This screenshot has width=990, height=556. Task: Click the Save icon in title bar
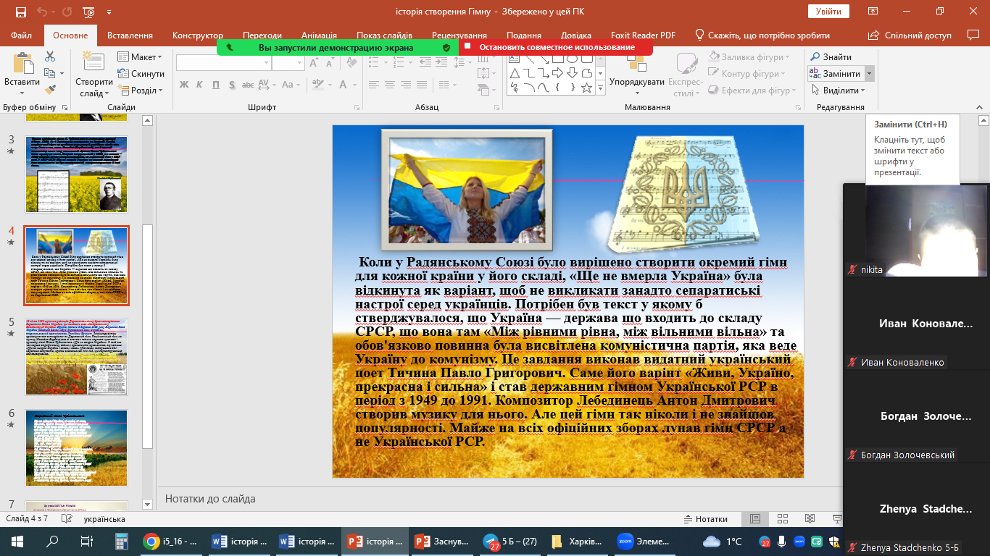[20, 12]
